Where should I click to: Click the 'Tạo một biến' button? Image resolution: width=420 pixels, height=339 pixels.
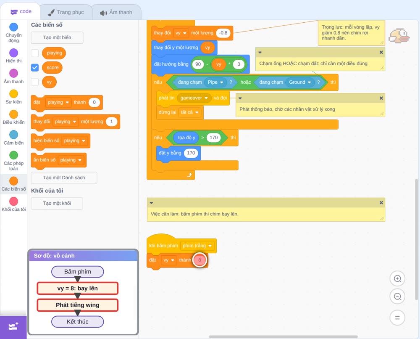(x=57, y=37)
